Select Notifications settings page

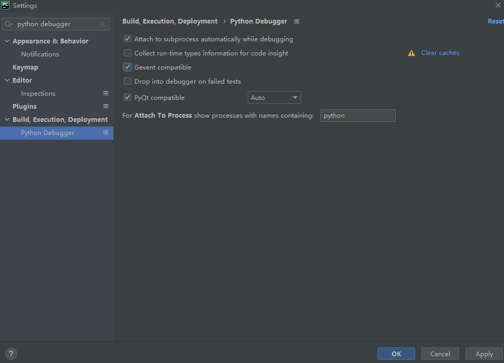40,54
